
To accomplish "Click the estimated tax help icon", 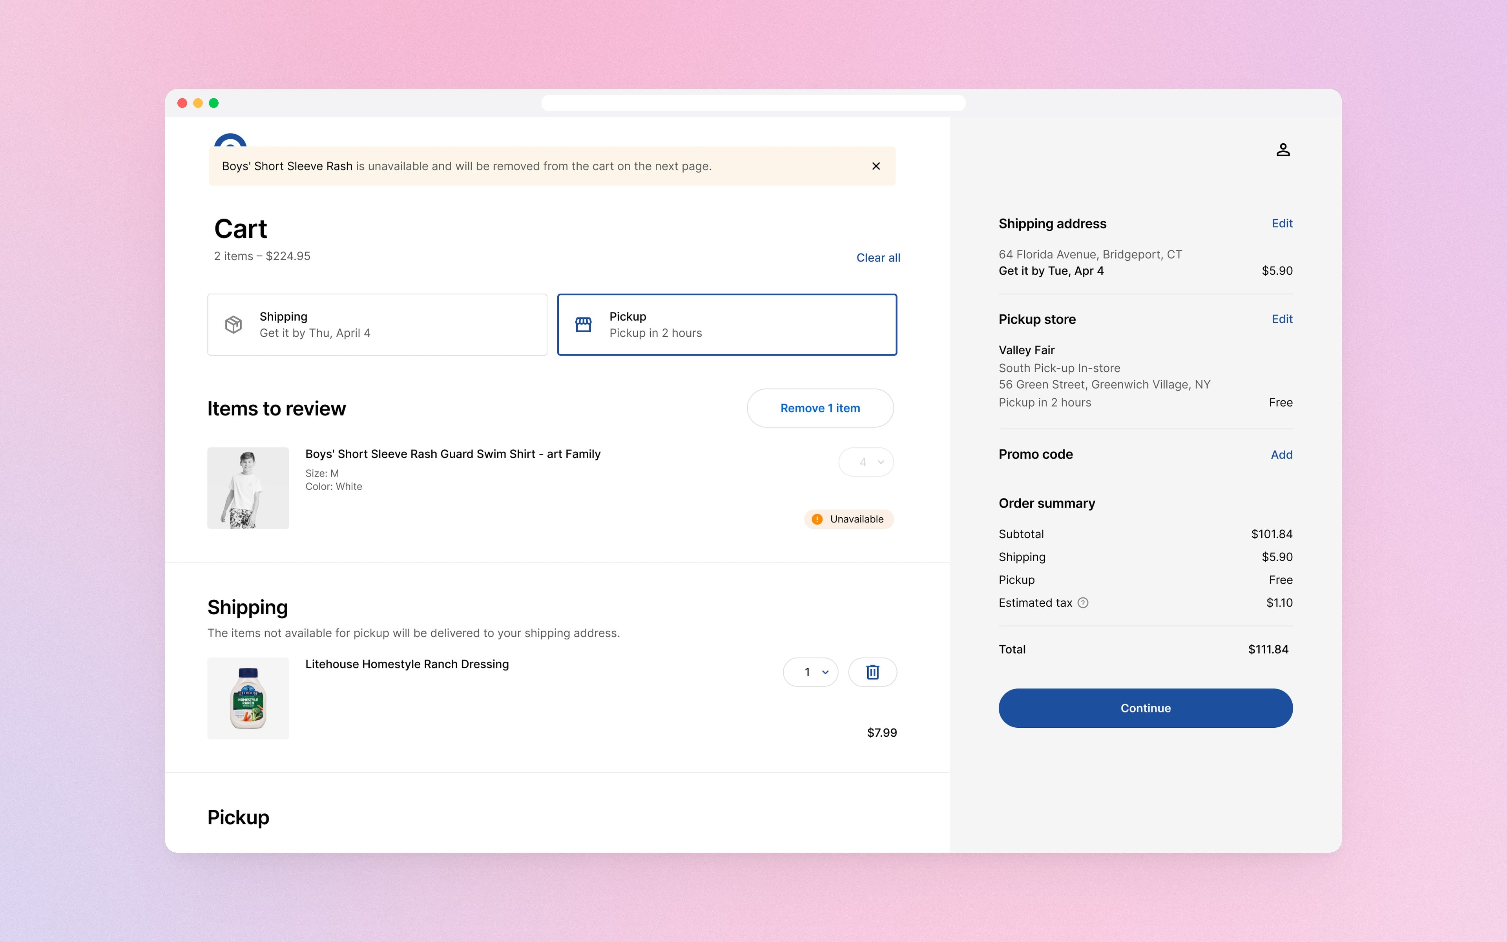I will coord(1083,602).
